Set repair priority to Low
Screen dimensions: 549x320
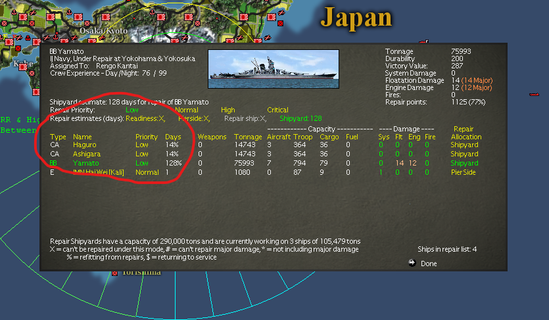click(132, 110)
